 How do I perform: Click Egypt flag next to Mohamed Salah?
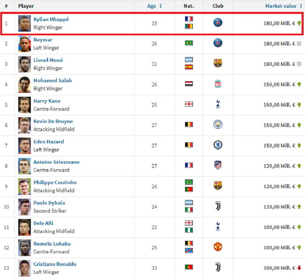click(x=189, y=84)
